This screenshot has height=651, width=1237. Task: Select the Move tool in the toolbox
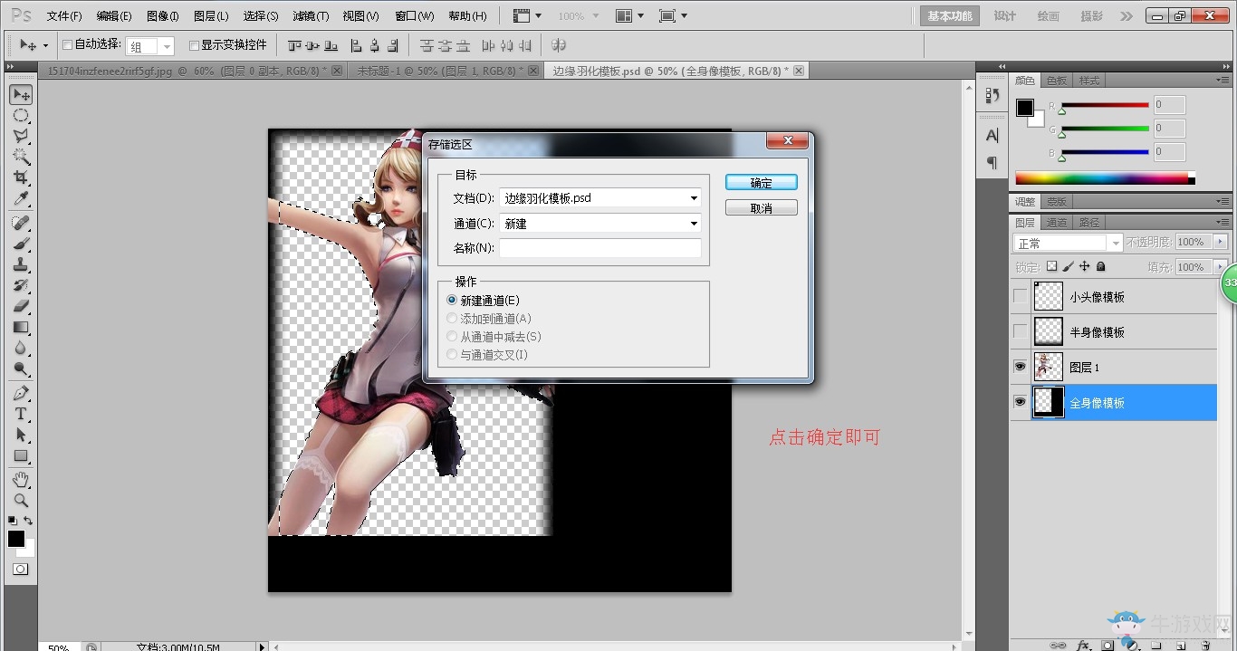click(21, 95)
